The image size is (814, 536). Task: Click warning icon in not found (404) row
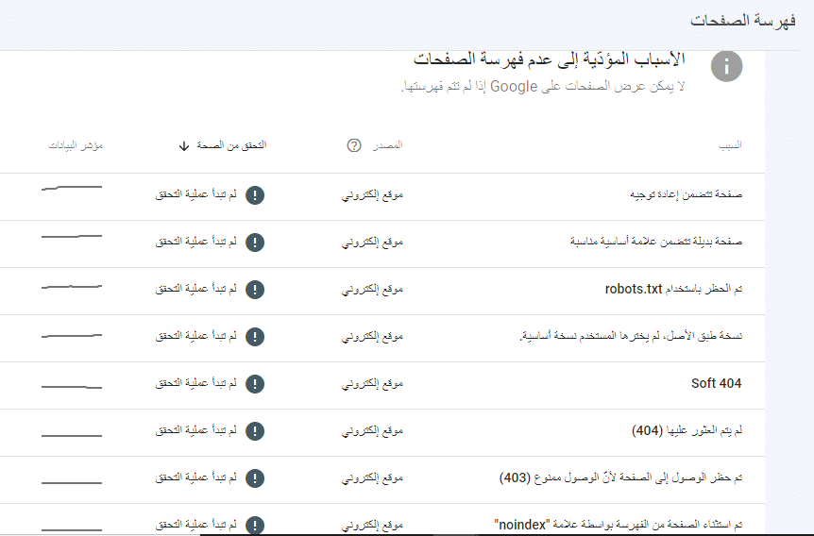[x=255, y=431]
